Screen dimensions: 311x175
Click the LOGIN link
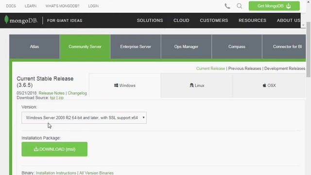click(93, 6)
